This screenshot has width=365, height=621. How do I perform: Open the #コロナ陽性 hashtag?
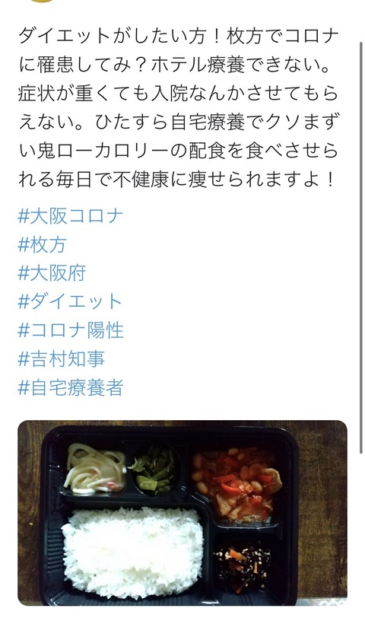coord(71,330)
